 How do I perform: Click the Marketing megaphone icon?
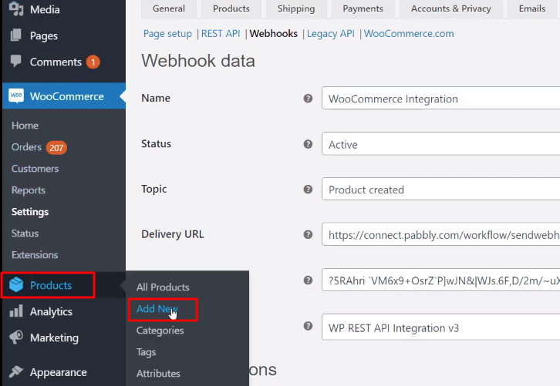pos(16,337)
